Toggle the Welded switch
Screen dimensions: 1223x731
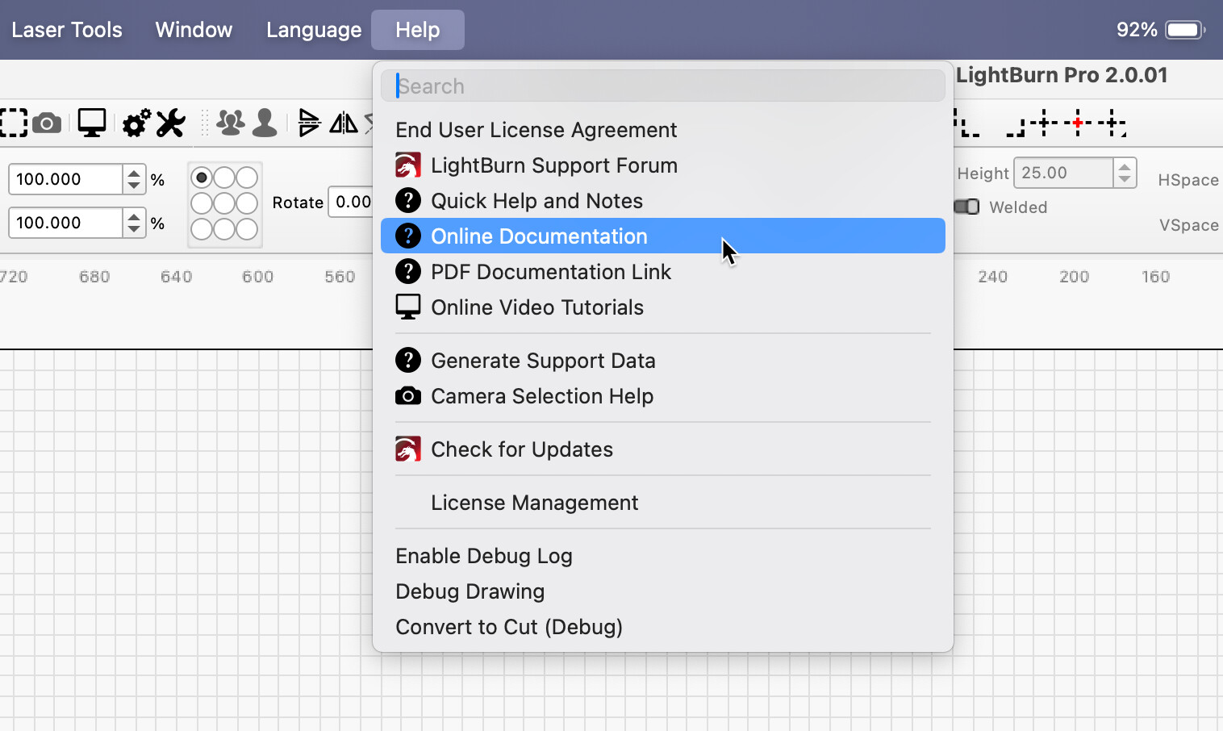966,207
